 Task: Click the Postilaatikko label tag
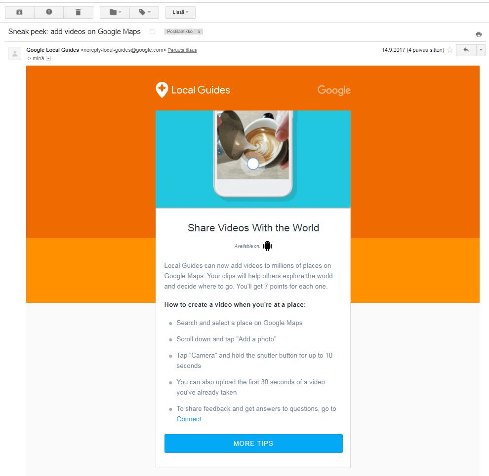click(180, 32)
